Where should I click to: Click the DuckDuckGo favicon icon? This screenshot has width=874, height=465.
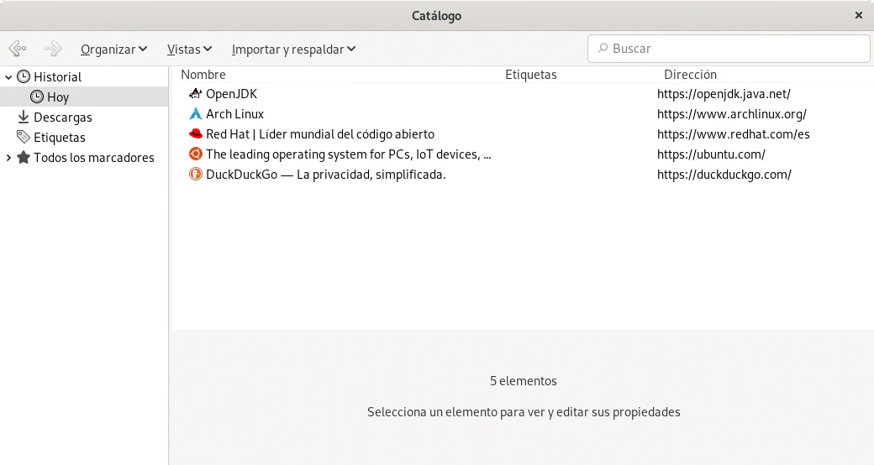pyautogui.click(x=196, y=175)
